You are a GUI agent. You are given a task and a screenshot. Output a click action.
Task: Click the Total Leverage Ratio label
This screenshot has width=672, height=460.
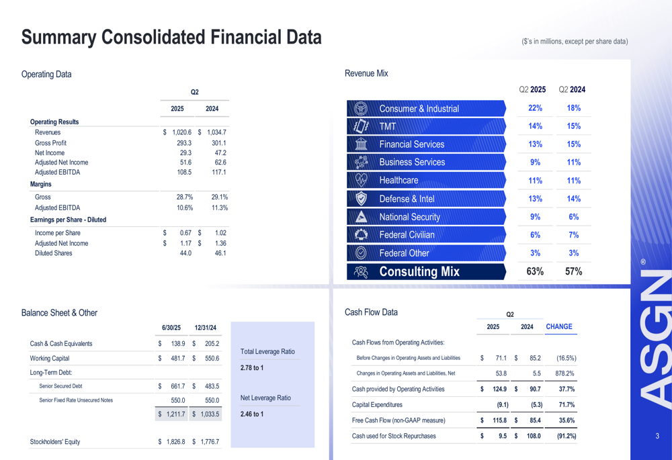pos(267,351)
